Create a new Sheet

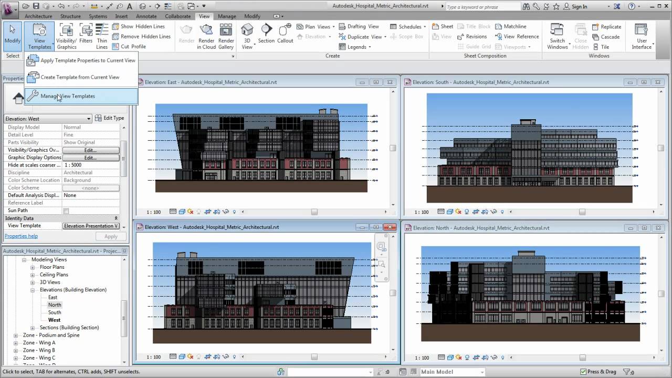tap(443, 26)
